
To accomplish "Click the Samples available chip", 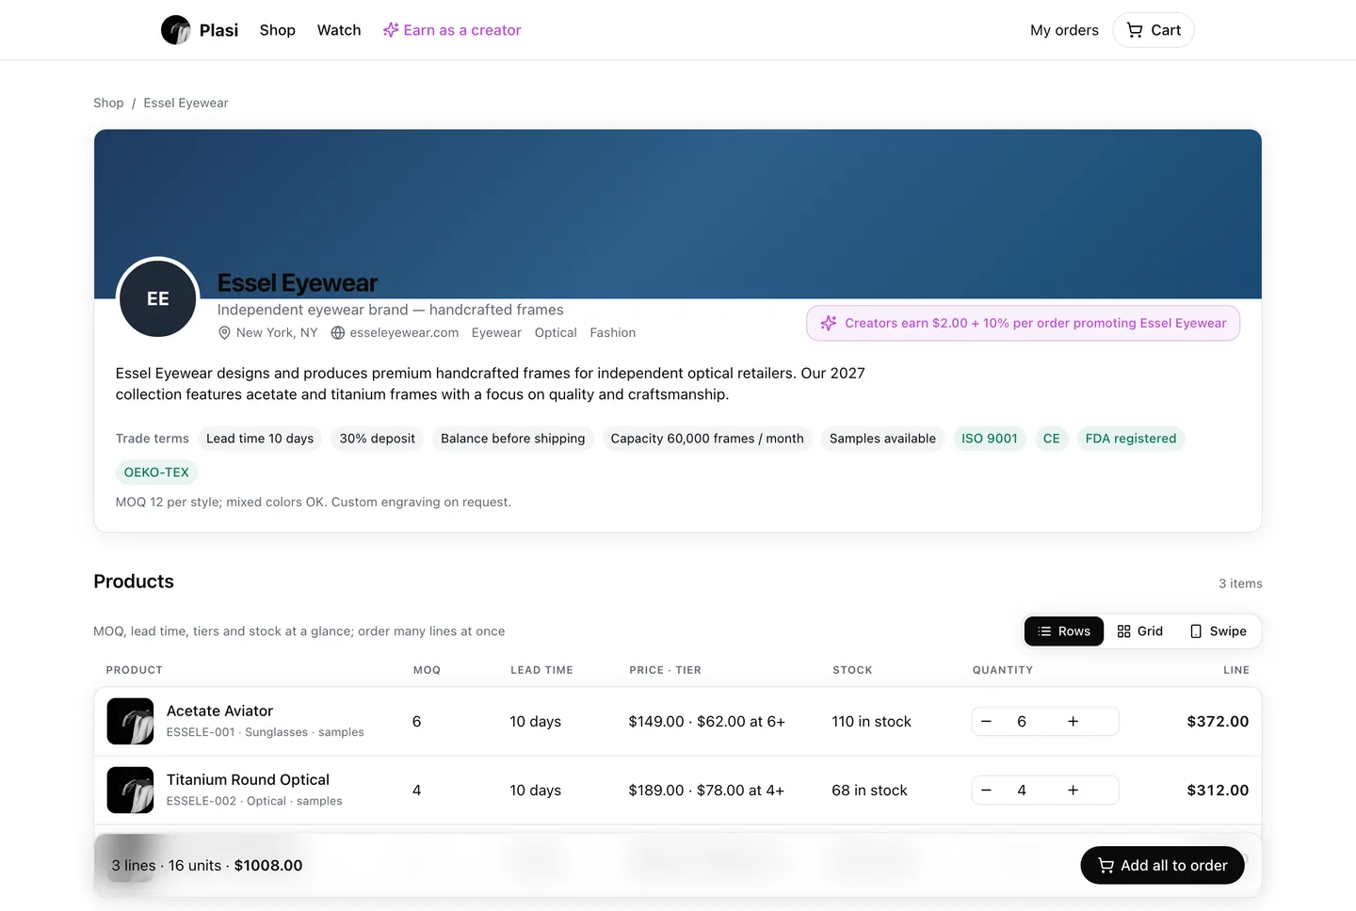I will (x=882, y=439).
